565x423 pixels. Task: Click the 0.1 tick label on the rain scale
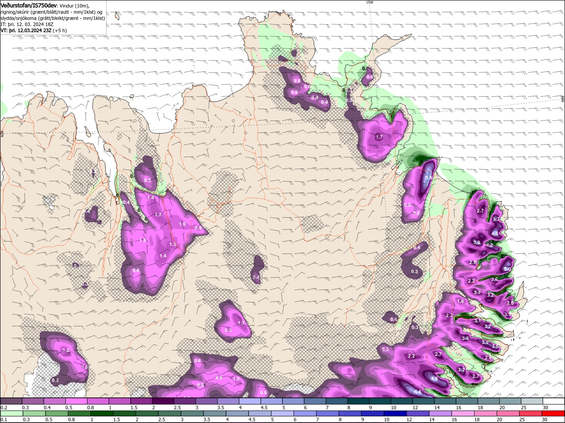coord(4,419)
